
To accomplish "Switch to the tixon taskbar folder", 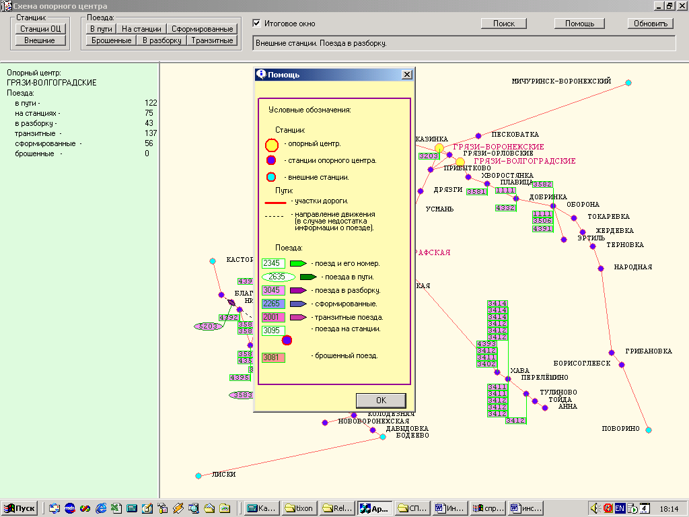I will [299, 509].
